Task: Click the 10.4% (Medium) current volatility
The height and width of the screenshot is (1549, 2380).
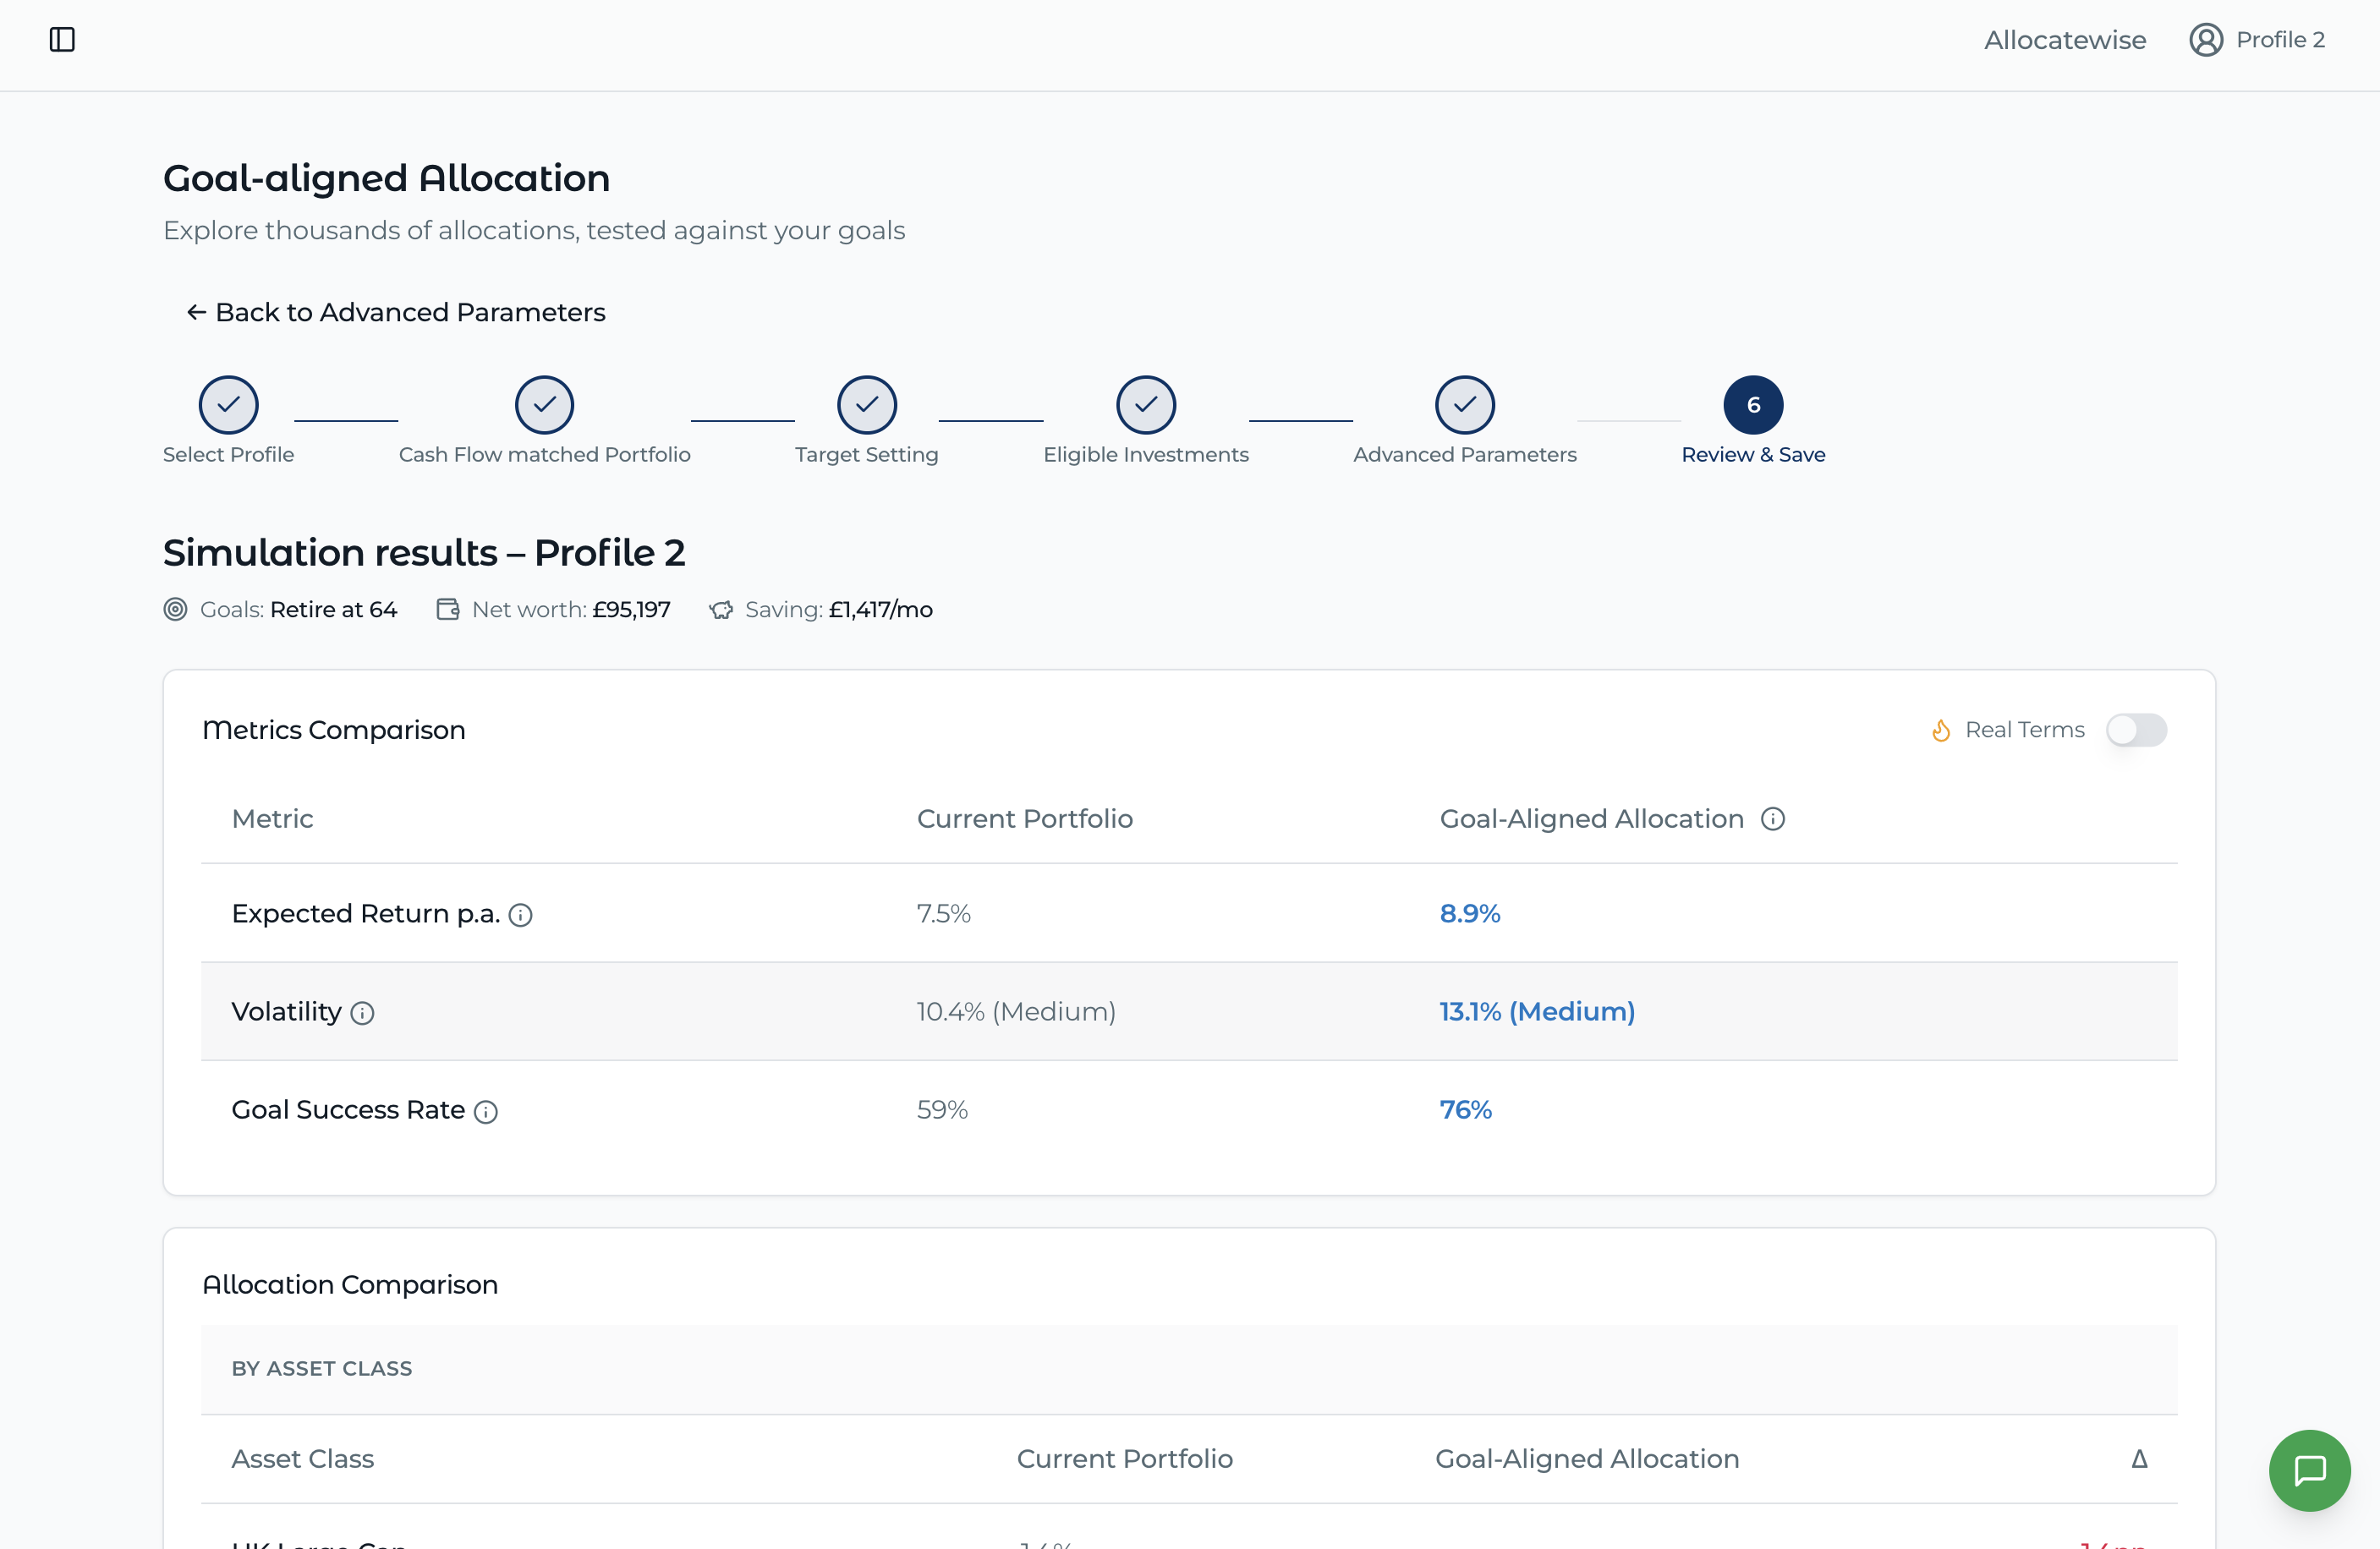Action: (x=1016, y=1011)
